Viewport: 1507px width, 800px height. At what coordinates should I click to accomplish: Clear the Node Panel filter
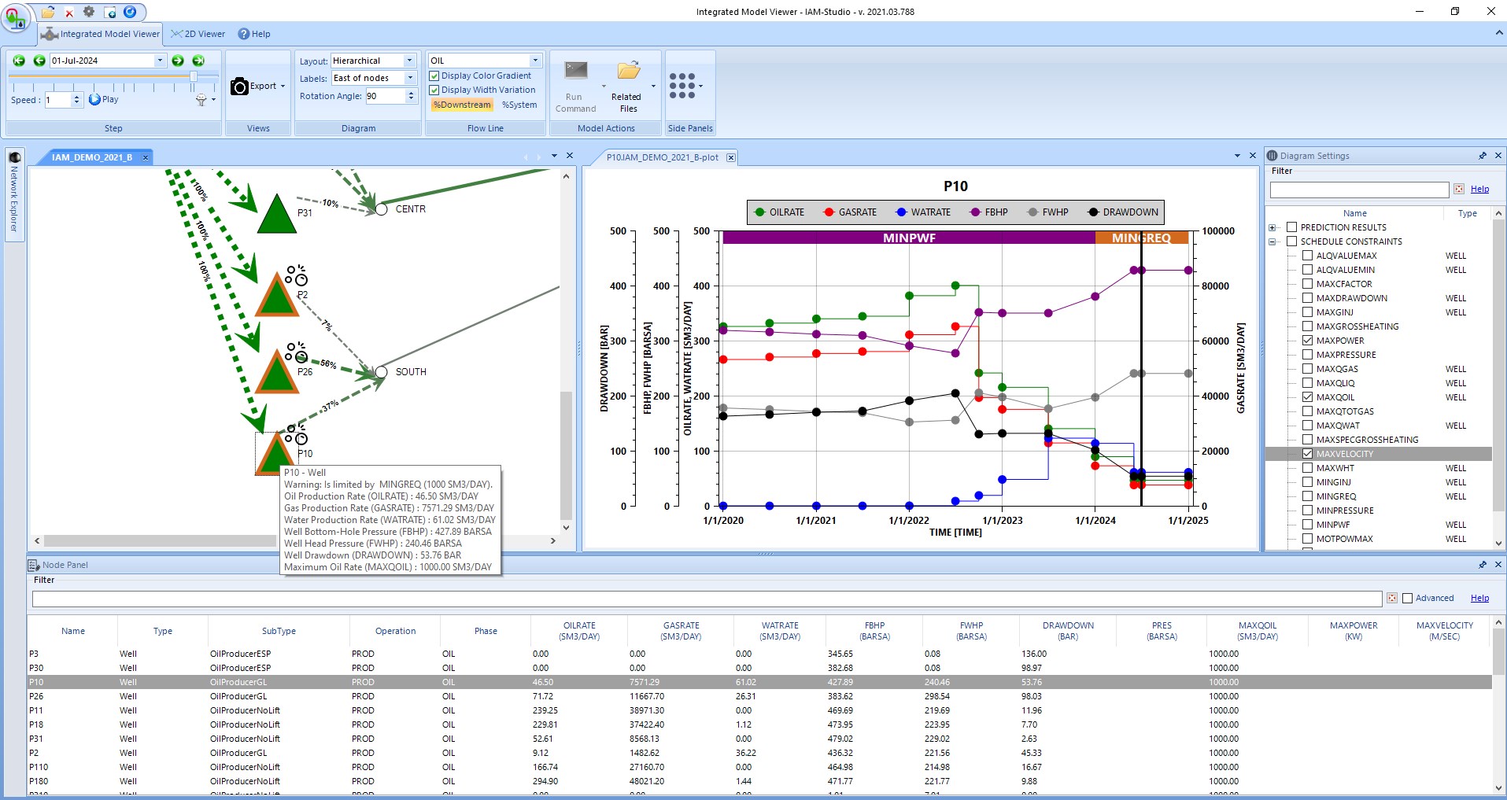1392,598
